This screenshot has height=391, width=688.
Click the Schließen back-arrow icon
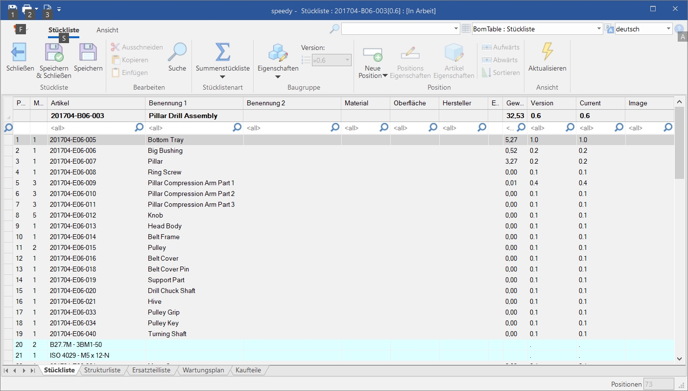tap(20, 52)
